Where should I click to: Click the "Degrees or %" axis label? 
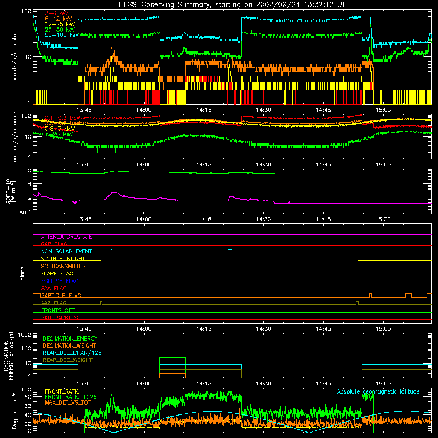(14, 411)
